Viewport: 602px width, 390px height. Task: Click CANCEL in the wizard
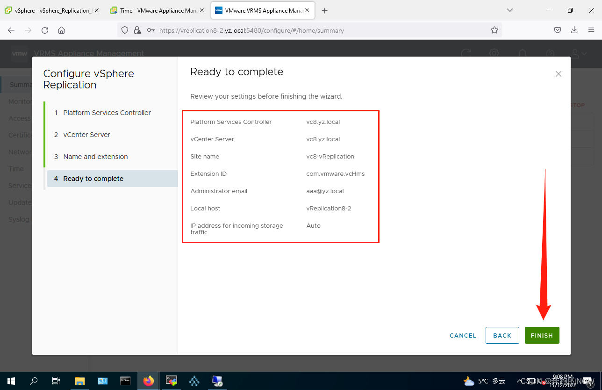pyautogui.click(x=463, y=335)
